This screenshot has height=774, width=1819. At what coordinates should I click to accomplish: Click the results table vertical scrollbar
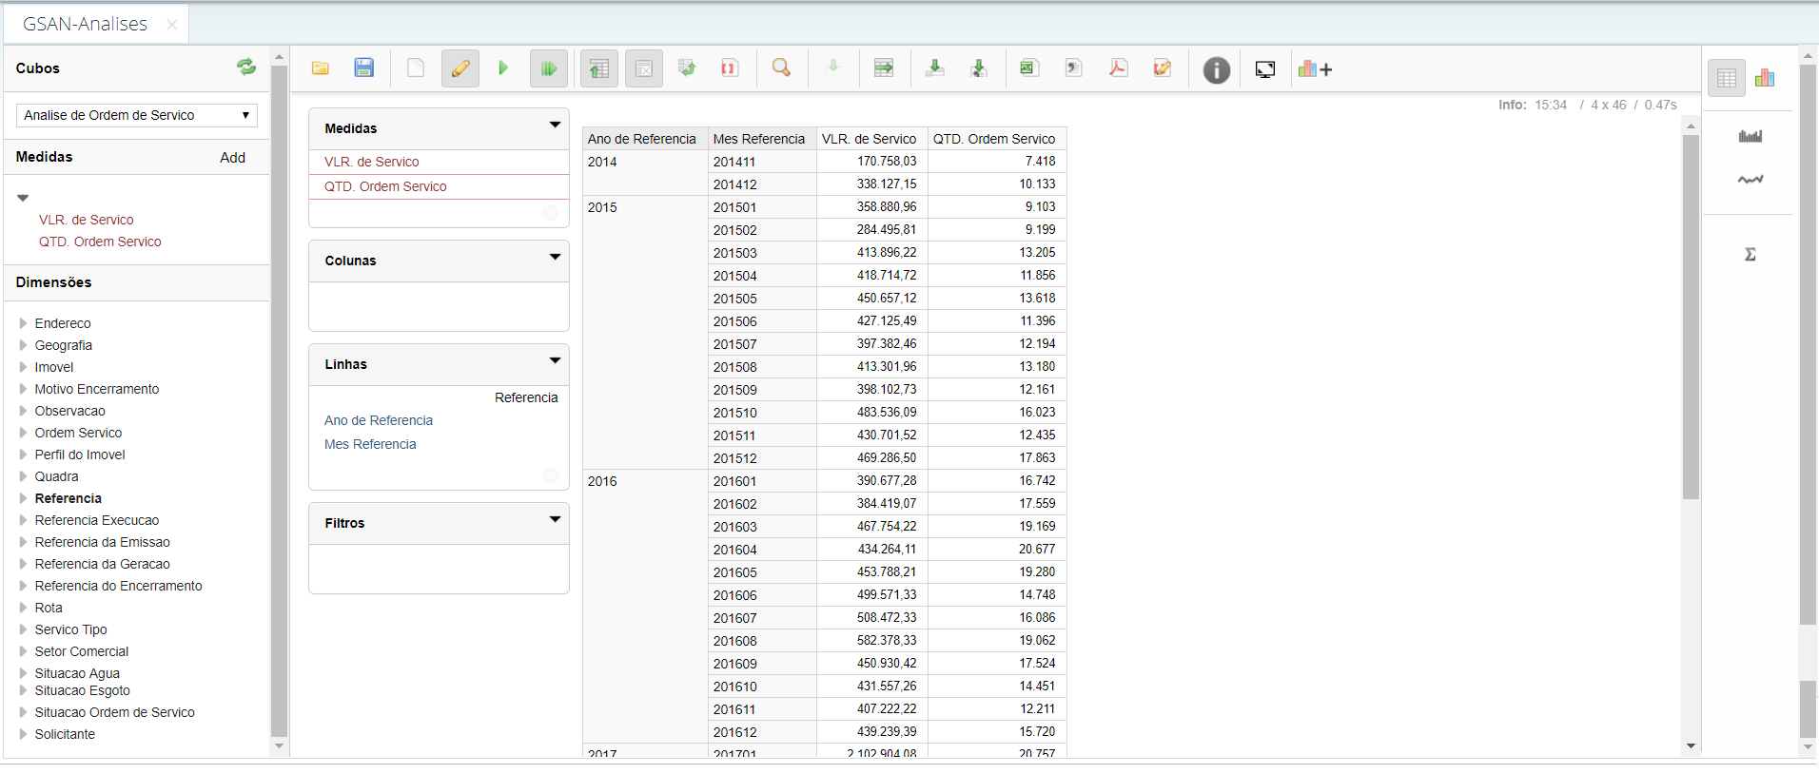(1691, 314)
